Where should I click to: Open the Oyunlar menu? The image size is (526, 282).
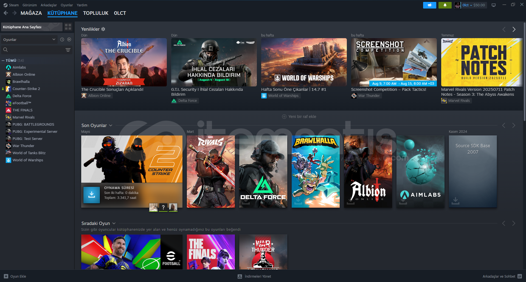(67, 5)
